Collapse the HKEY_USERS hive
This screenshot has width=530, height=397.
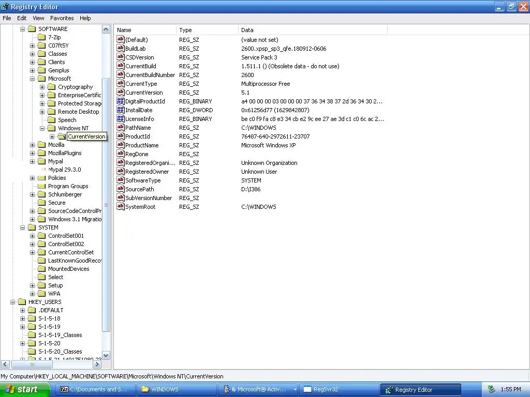(x=13, y=302)
